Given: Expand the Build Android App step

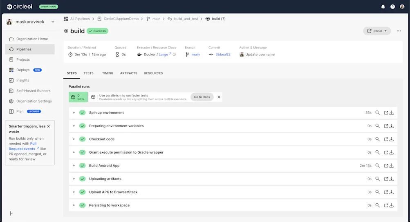Looking at the screenshot, I should (74, 165).
